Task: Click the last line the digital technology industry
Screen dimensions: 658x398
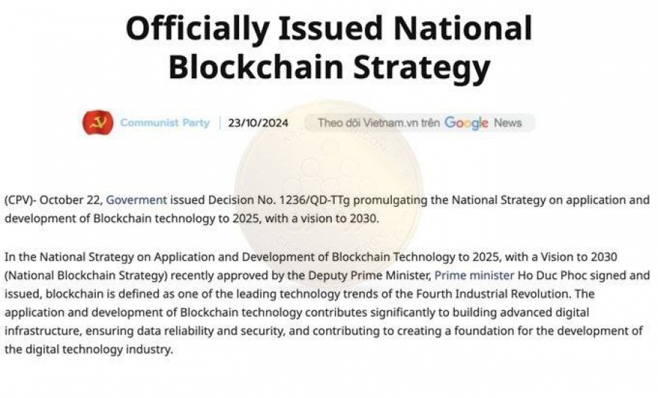Action: click(88, 349)
